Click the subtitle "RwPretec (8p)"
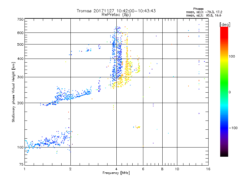This screenshot has height=184, width=245. [116, 15]
